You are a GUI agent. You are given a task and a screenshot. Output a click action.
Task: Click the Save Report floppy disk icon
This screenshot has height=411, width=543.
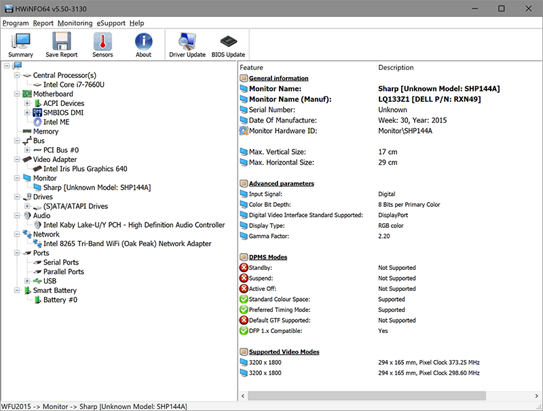point(62,41)
